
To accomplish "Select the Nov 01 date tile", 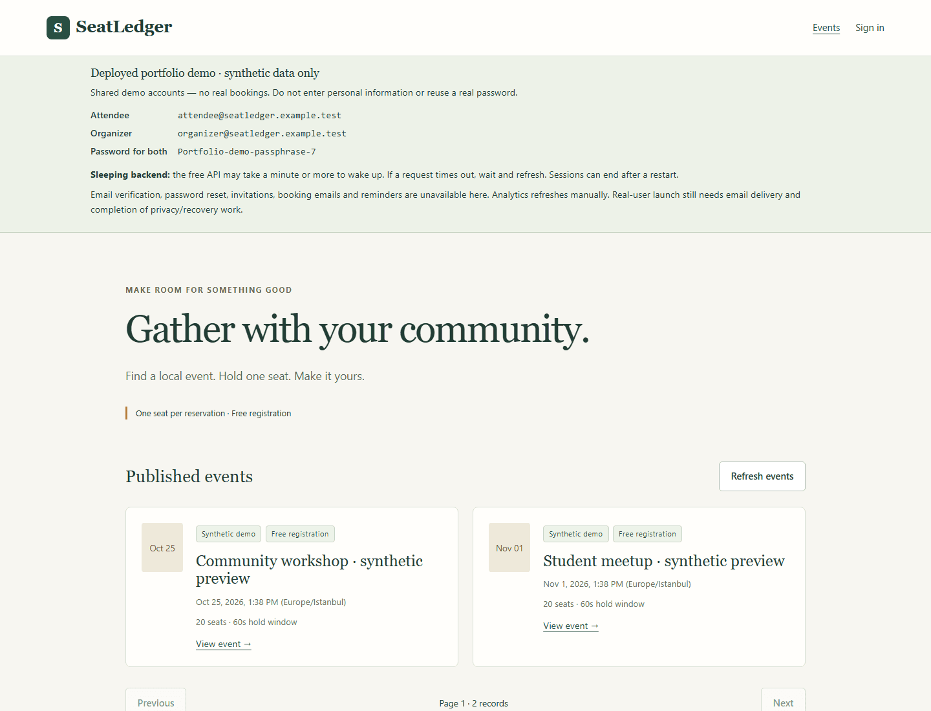I will (x=509, y=547).
